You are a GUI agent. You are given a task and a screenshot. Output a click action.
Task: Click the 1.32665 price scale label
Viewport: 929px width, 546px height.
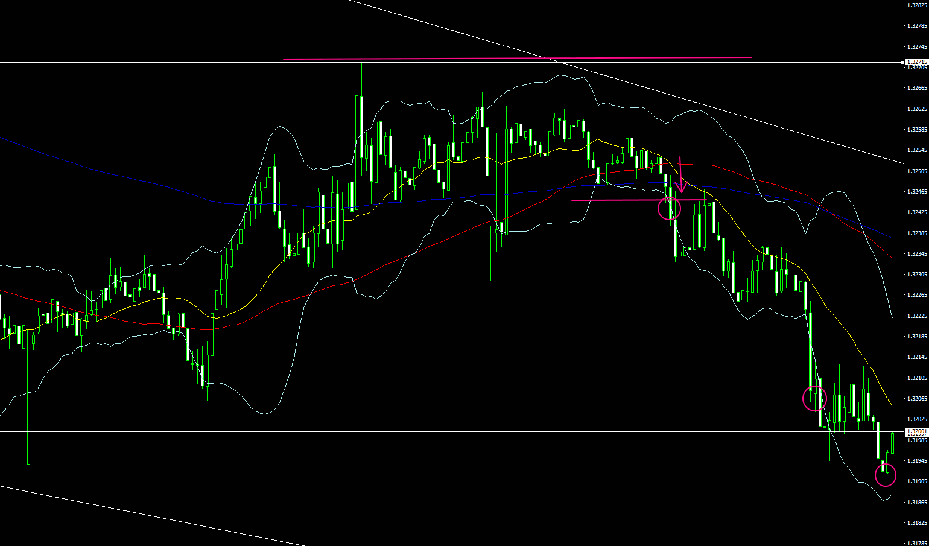click(x=917, y=88)
